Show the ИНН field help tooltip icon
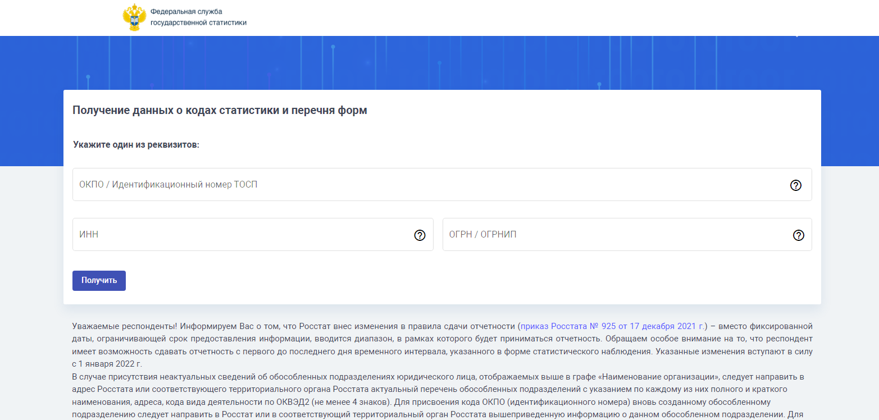Viewport: 879px width, 420px height. [420, 235]
